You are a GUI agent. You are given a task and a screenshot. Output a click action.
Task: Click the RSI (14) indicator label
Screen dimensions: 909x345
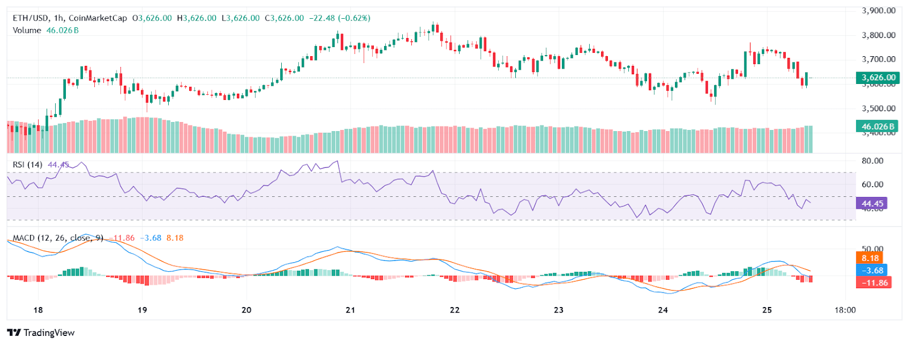(x=27, y=165)
